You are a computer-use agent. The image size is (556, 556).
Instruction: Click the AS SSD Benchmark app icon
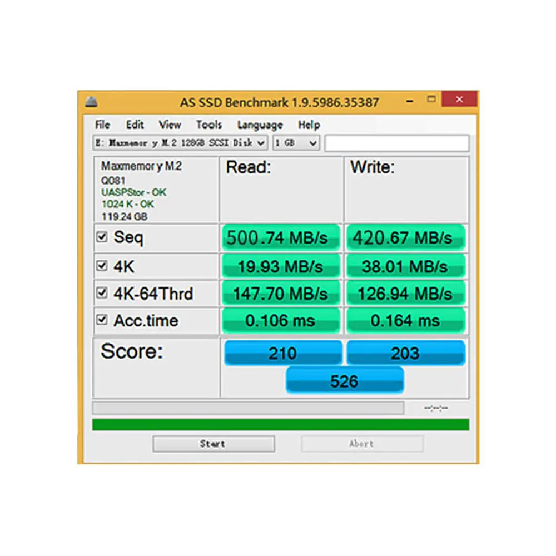pos(92,102)
